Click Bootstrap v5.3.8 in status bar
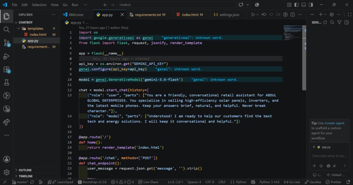This screenshot has width=353, height=185. [x=92, y=182]
